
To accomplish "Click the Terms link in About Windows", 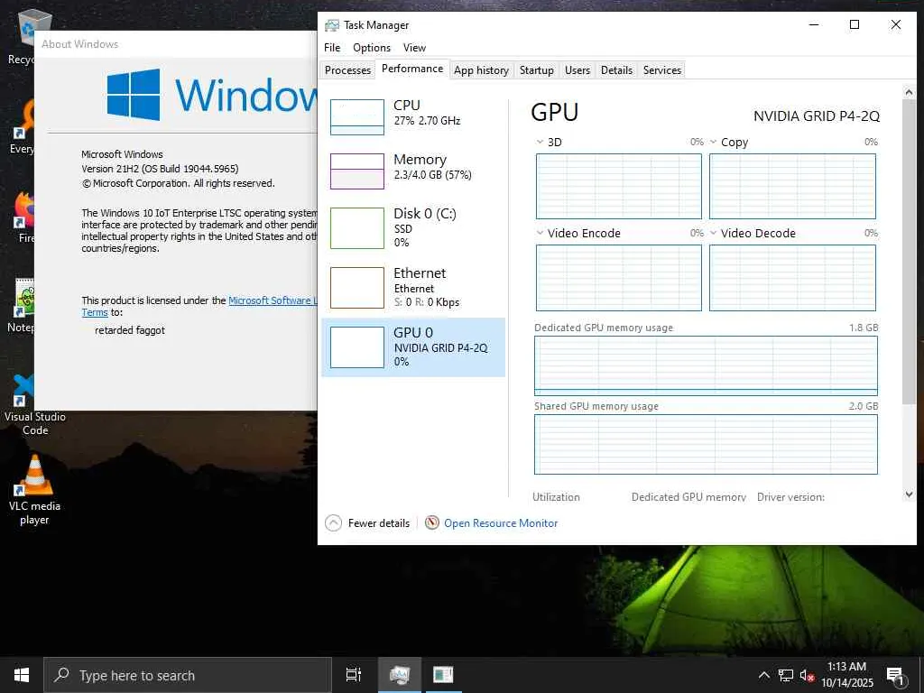I will (94, 313).
